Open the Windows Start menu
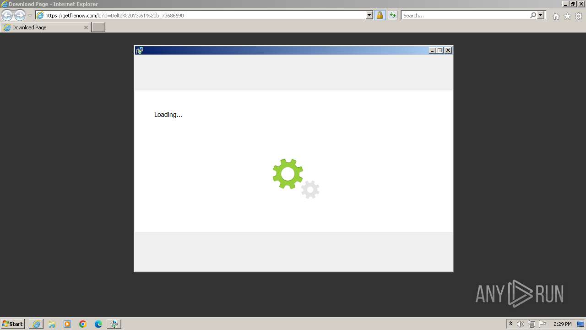 [13, 324]
